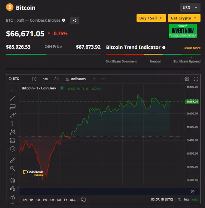Click the Neutral trend label

coord(155,61)
